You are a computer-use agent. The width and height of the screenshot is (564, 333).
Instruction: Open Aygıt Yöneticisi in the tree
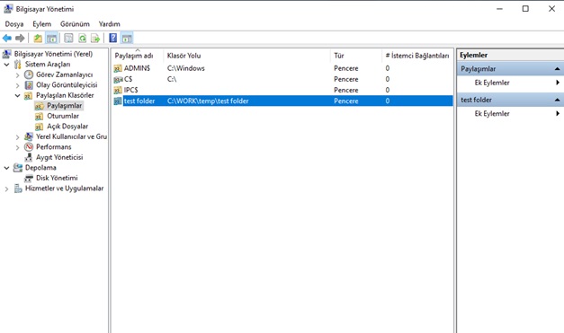(59, 157)
